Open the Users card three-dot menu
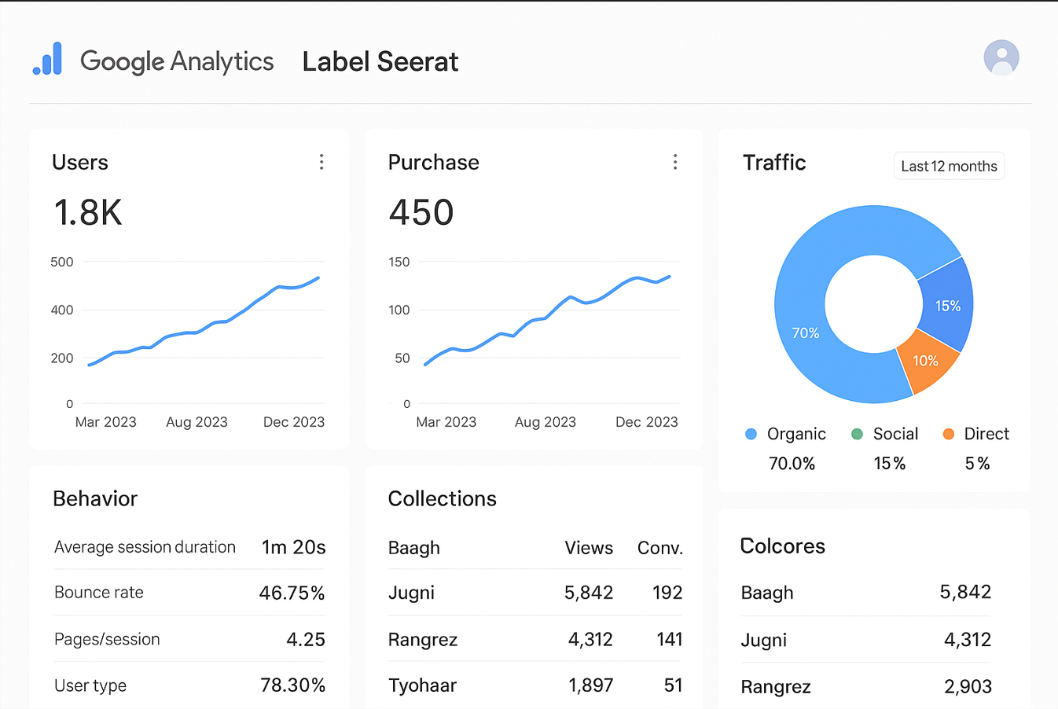 tap(321, 162)
